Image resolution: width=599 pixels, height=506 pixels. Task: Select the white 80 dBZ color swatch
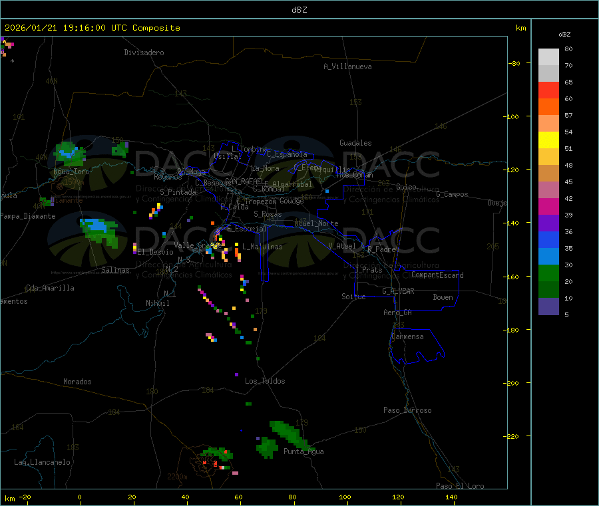[548, 57]
